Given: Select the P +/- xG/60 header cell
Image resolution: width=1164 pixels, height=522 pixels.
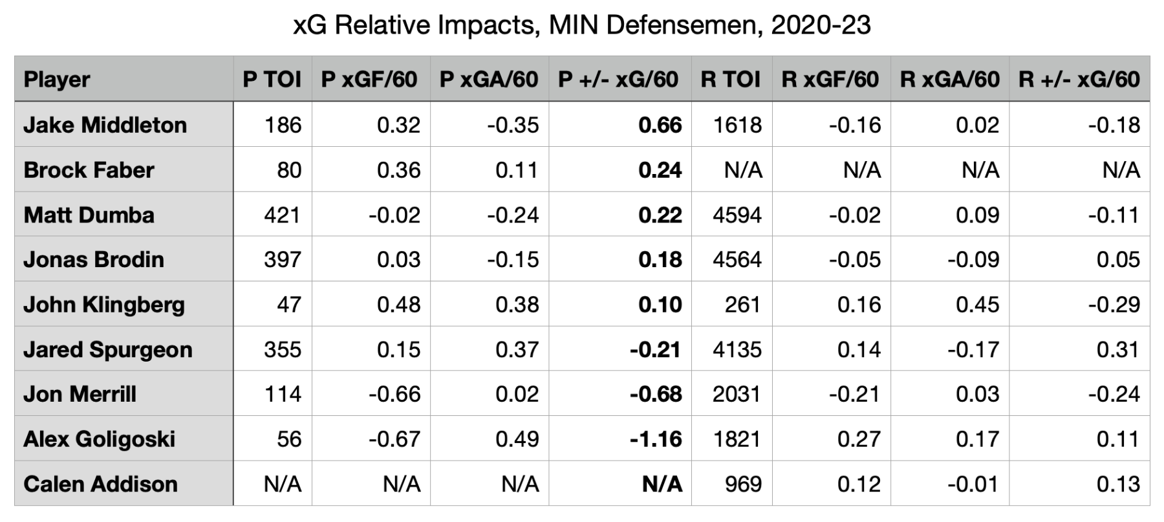Looking at the screenshot, I should pos(618,80).
